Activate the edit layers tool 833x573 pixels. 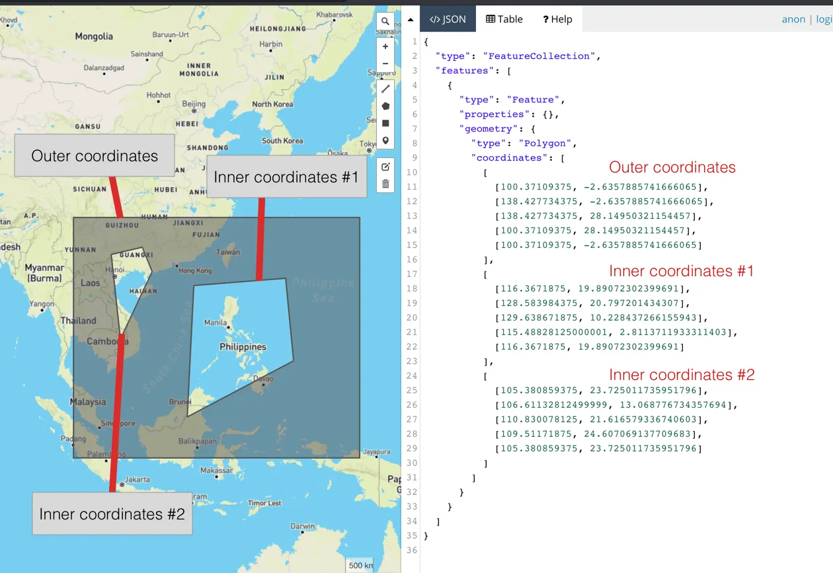(385, 167)
